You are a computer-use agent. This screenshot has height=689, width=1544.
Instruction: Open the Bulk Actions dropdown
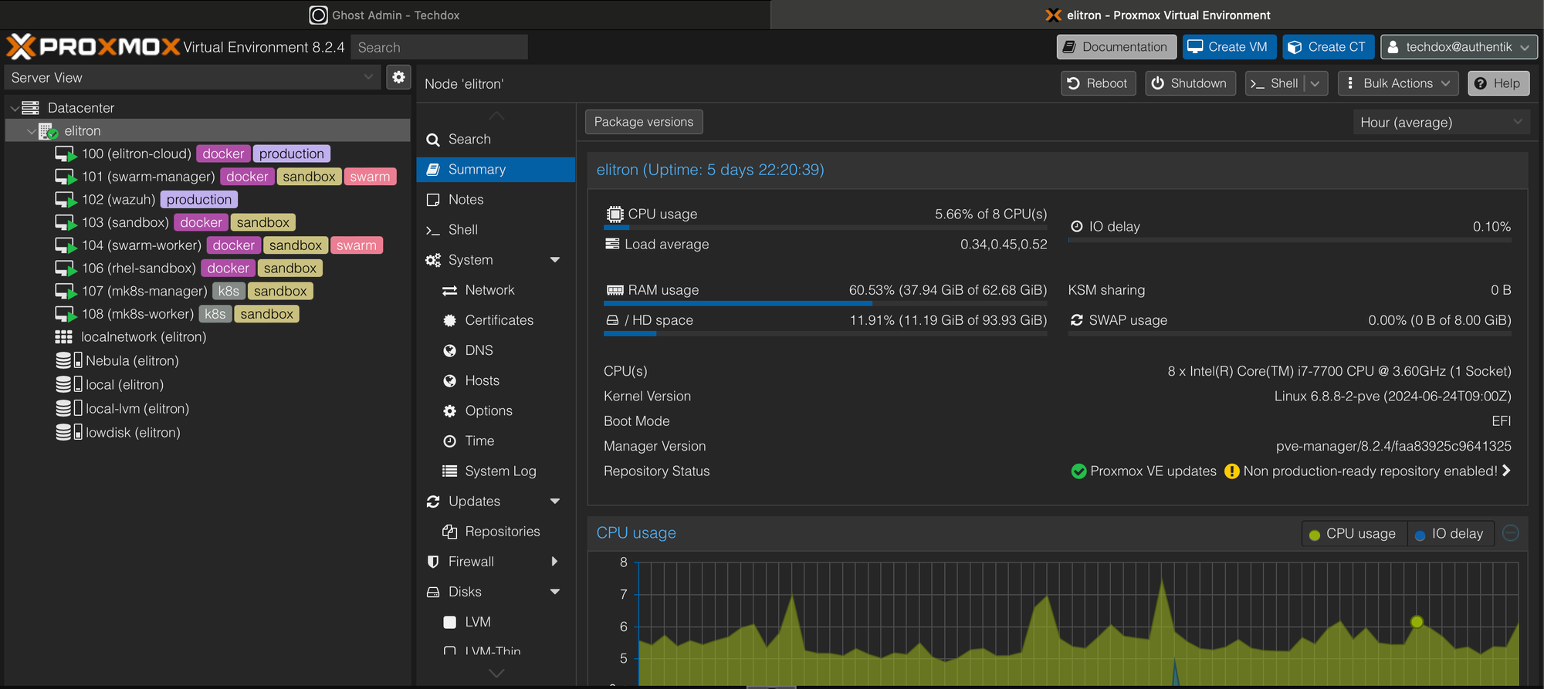coord(1398,83)
